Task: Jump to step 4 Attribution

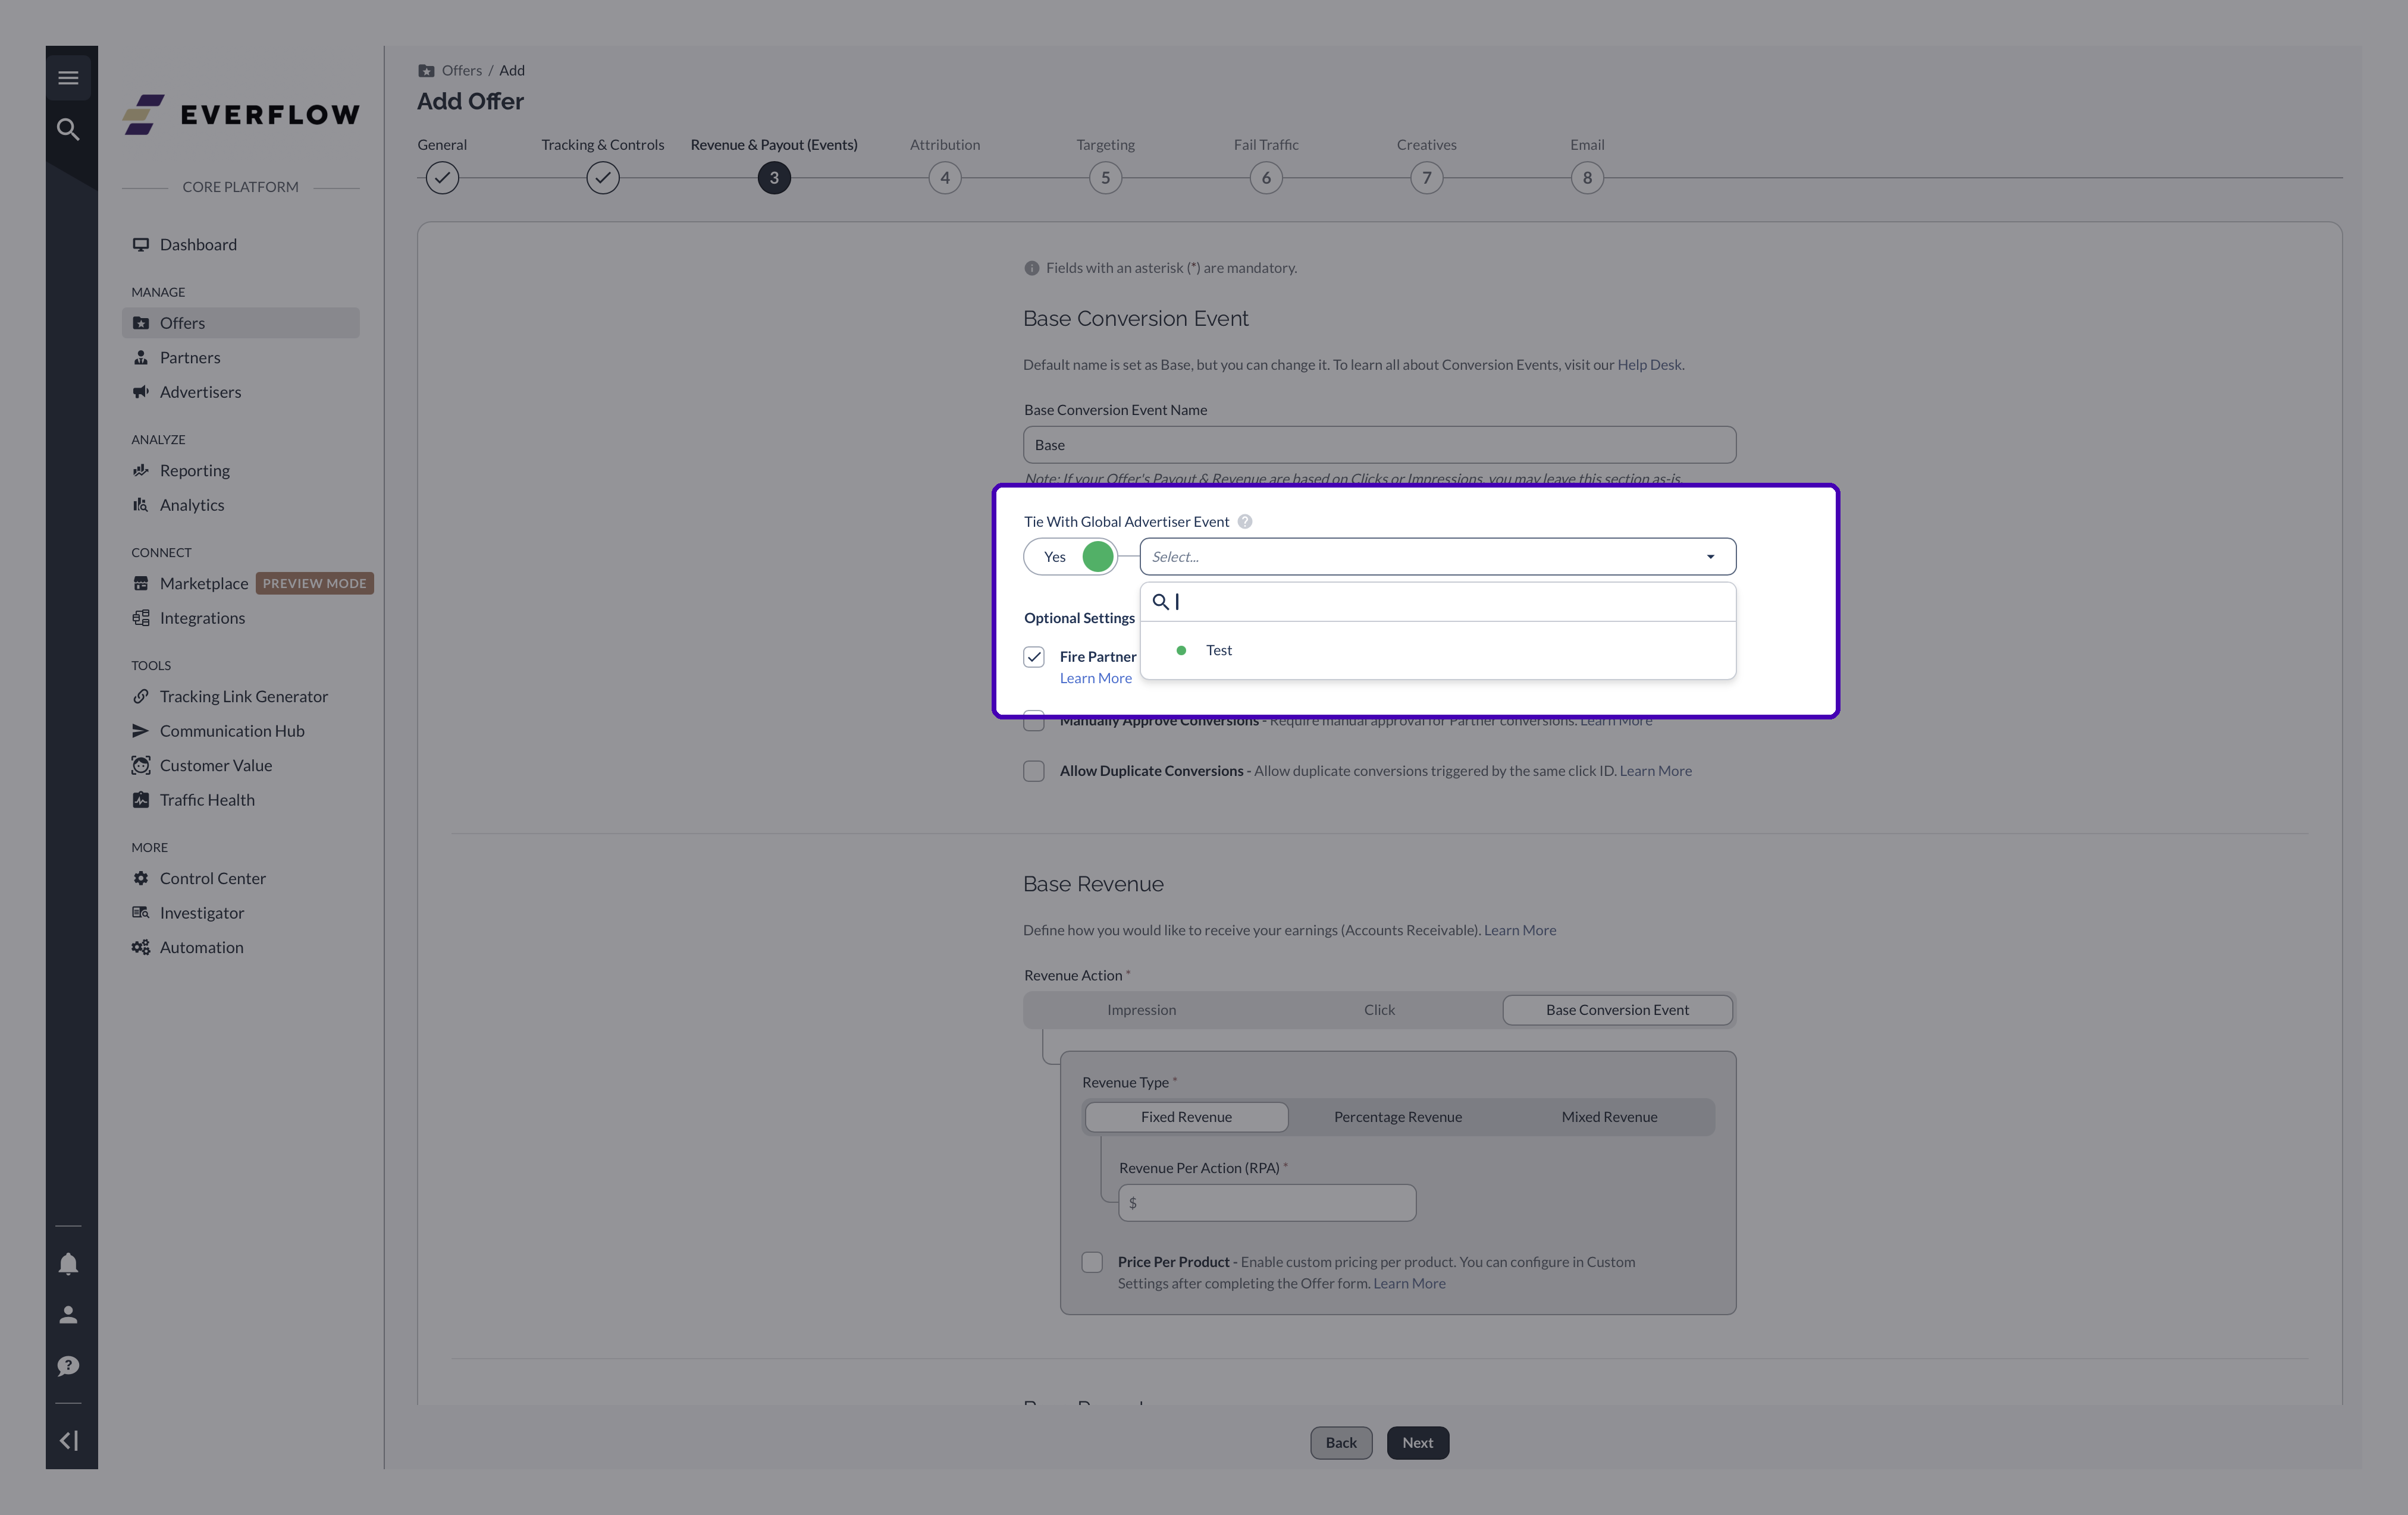Action: point(945,178)
